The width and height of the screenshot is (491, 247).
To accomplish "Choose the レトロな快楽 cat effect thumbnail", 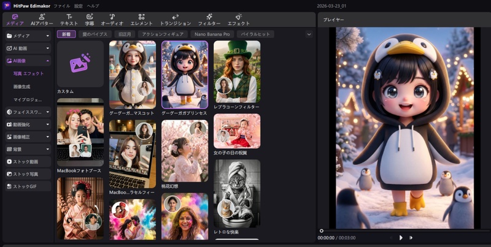I will [x=237, y=194].
